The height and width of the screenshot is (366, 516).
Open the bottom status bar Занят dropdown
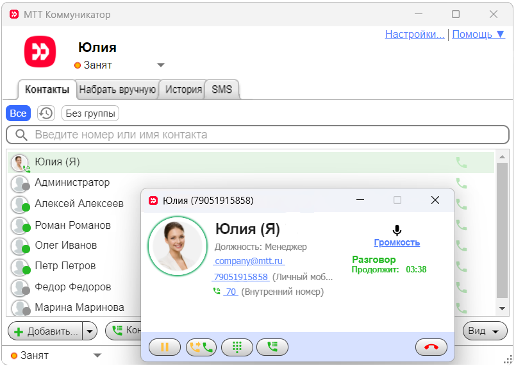click(x=97, y=355)
